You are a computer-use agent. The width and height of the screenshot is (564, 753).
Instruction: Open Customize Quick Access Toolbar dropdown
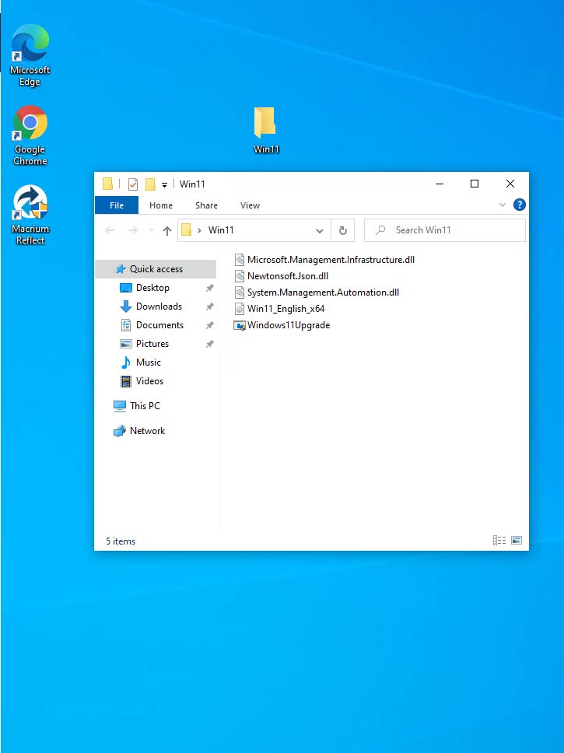[164, 184]
